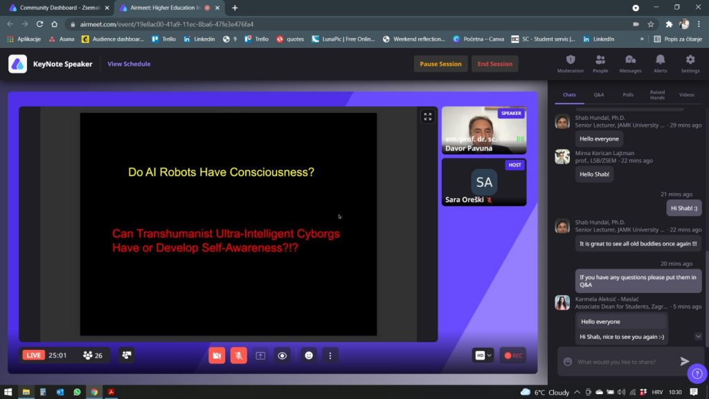This screenshot has width=709, height=399.
Task: Toggle REC recording button
Action: point(513,355)
